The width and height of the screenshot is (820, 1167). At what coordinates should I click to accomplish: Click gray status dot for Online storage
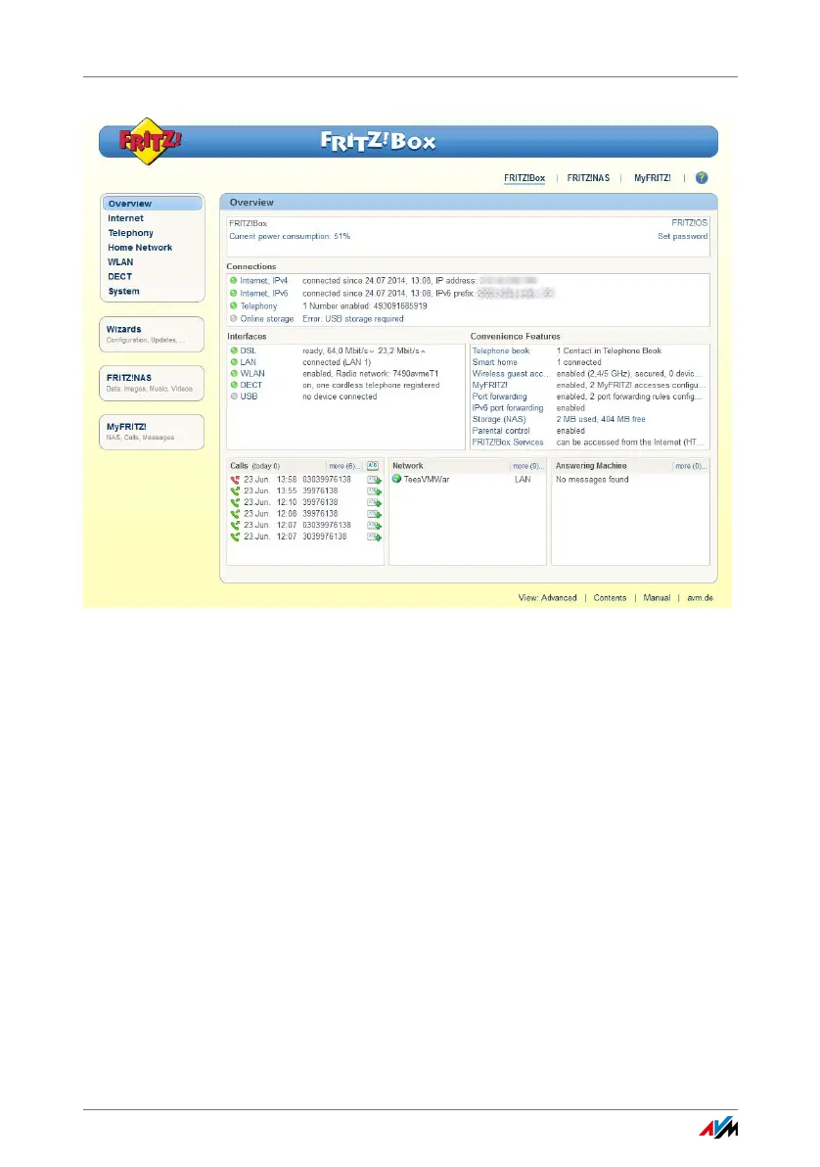[x=234, y=318]
